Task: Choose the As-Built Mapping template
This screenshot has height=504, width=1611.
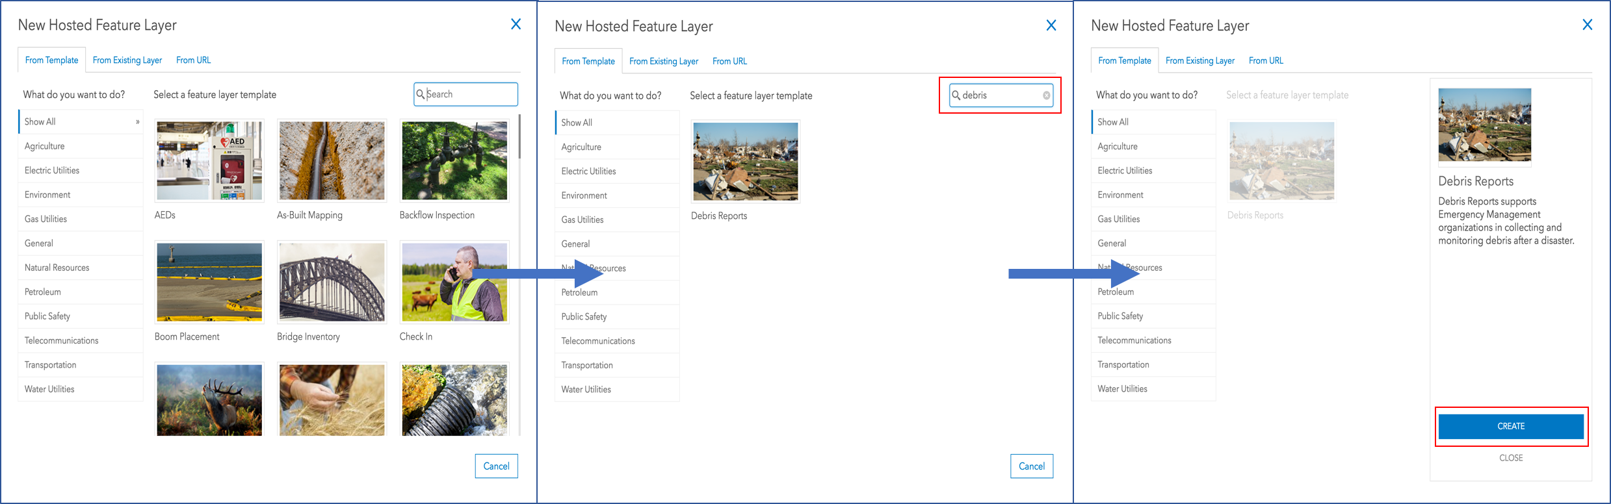Action: pos(332,160)
